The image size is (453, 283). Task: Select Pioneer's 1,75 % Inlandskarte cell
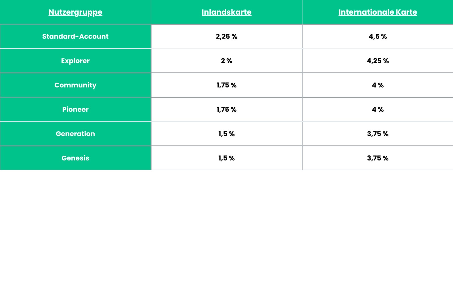pyautogui.click(x=226, y=110)
